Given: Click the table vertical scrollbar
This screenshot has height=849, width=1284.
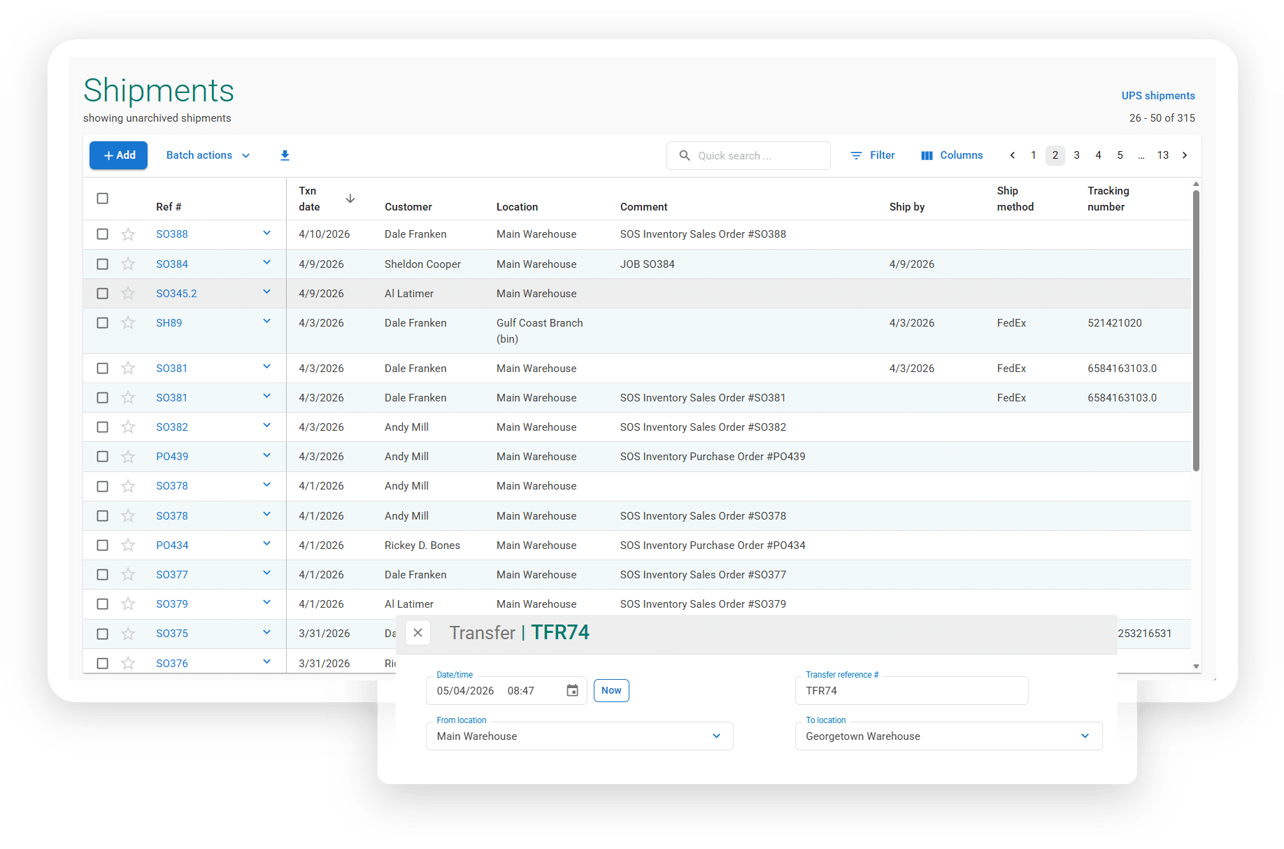Looking at the screenshot, I should click(1196, 330).
